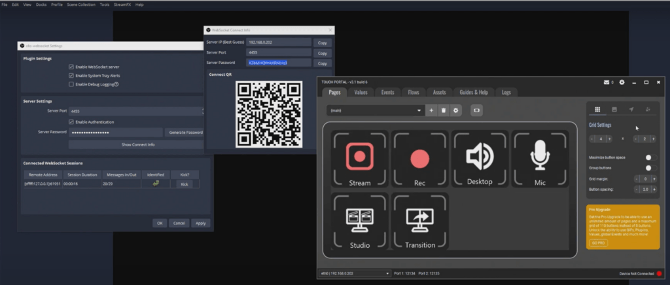Click OK in obs-websocket Settings
Image resolution: width=670 pixels, height=285 pixels.
(160, 223)
